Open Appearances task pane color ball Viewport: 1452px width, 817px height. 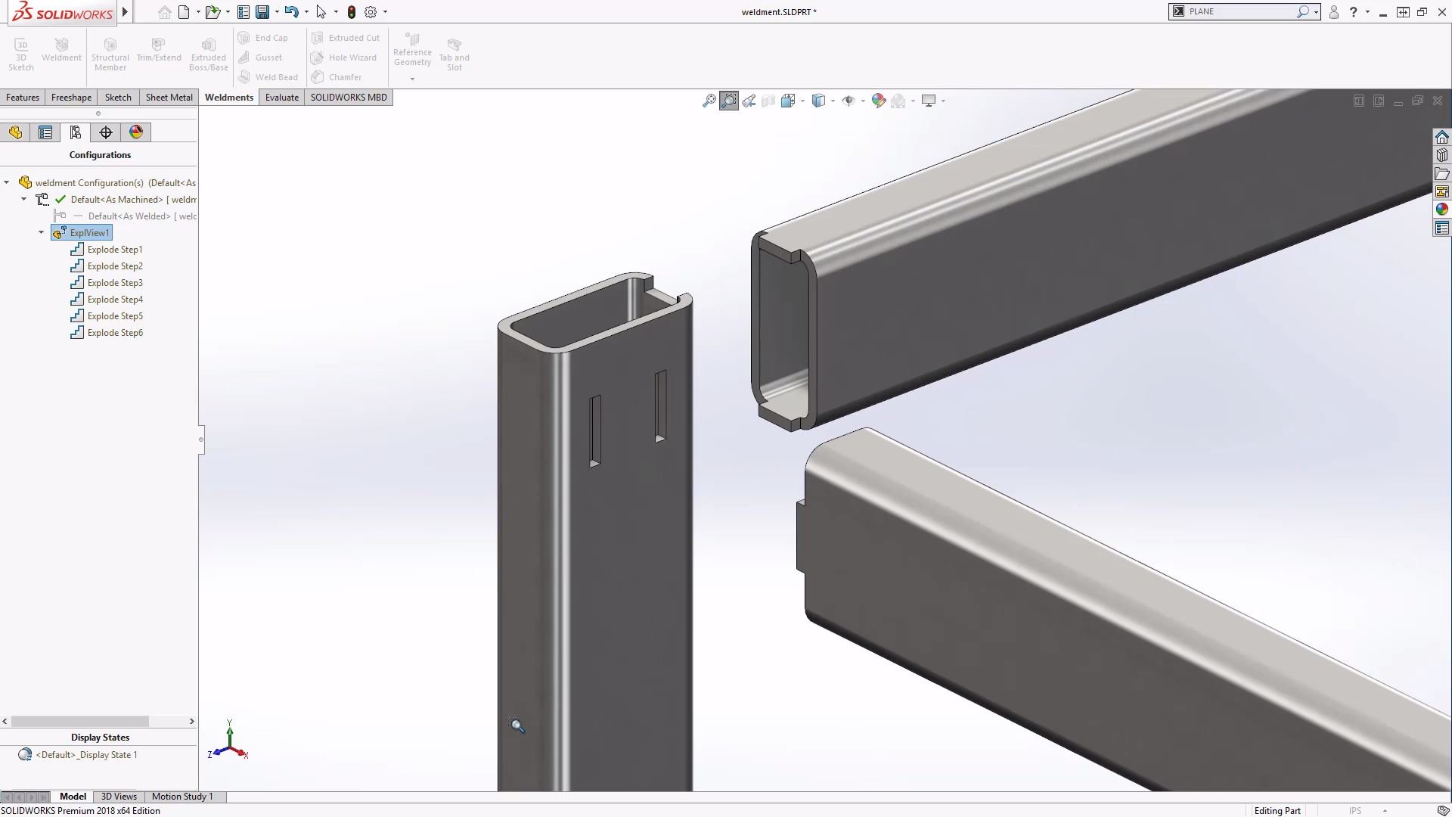click(1442, 210)
